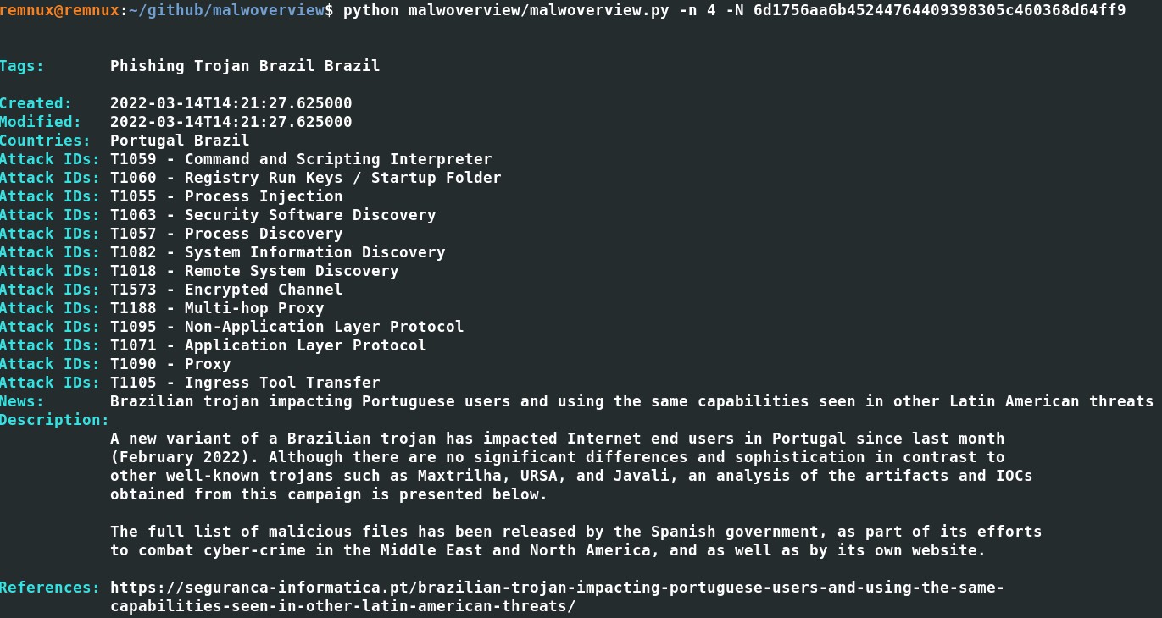Image resolution: width=1162 pixels, height=618 pixels.
Task: Click T1055 Process Injection entry
Action: point(226,196)
